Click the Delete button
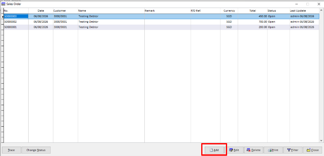324x156 pixels. click(253, 150)
